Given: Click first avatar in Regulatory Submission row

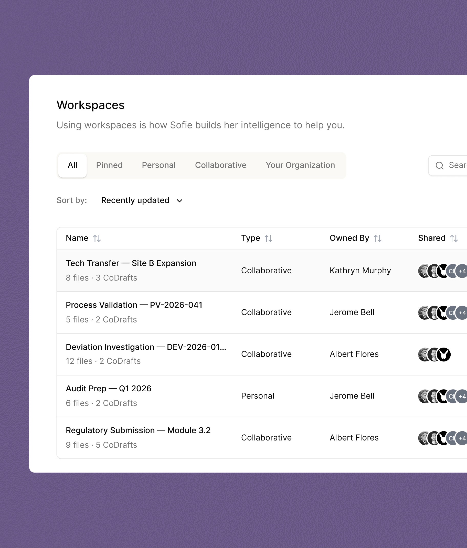Looking at the screenshot, I should point(423,438).
